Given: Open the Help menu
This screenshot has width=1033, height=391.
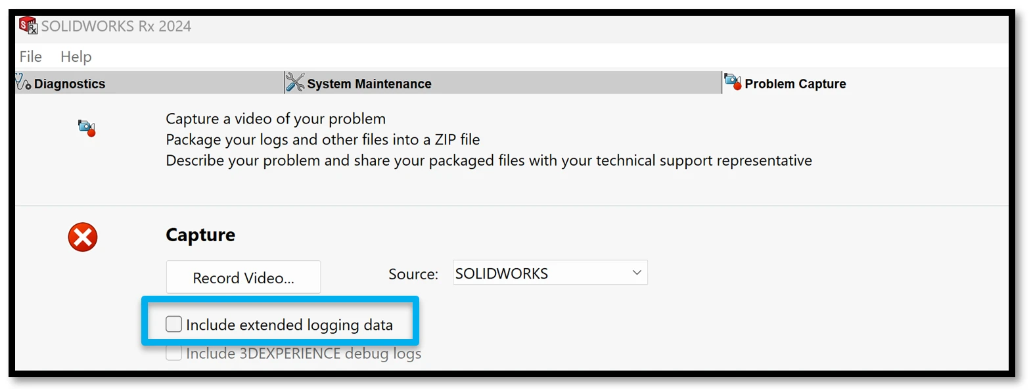Looking at the screenshot, I should (x=76, y=57).
